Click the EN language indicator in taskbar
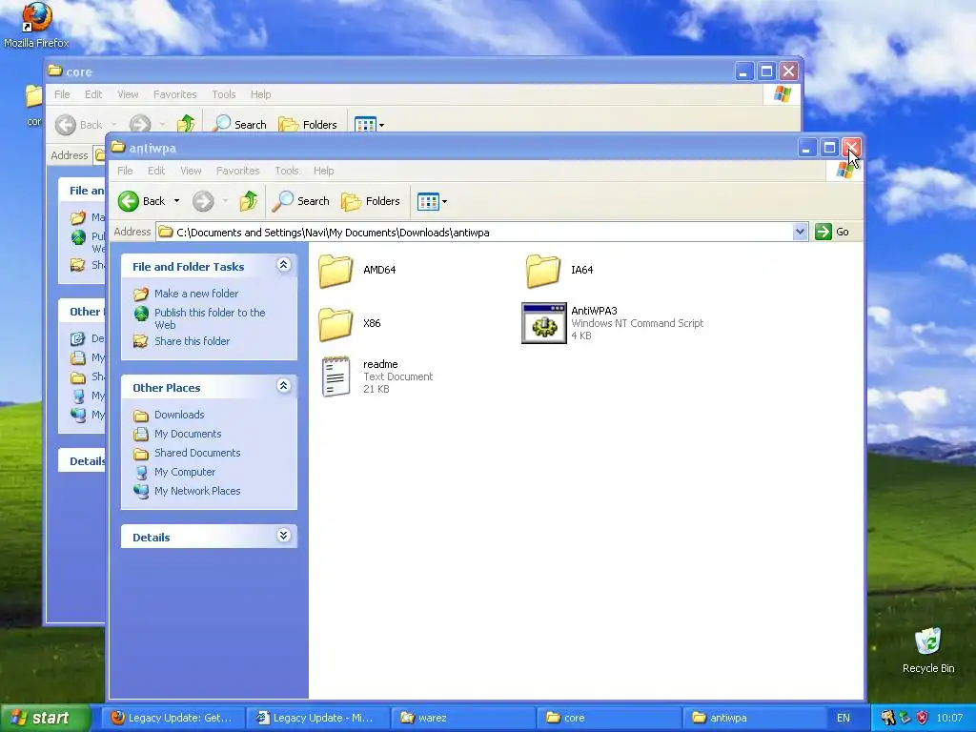The height and width of the screenshot is (732, 976). point(844,718)
